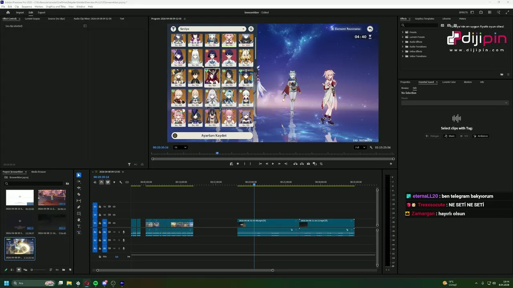The height and width of the screenshot is (288, 513).
Task: Select the Hand tool
Action: coord(79,220)
